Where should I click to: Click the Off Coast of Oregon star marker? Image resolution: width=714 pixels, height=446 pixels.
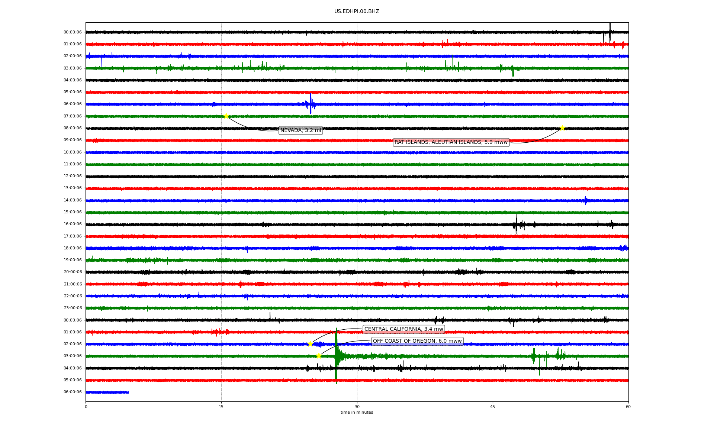coord(319,356)
